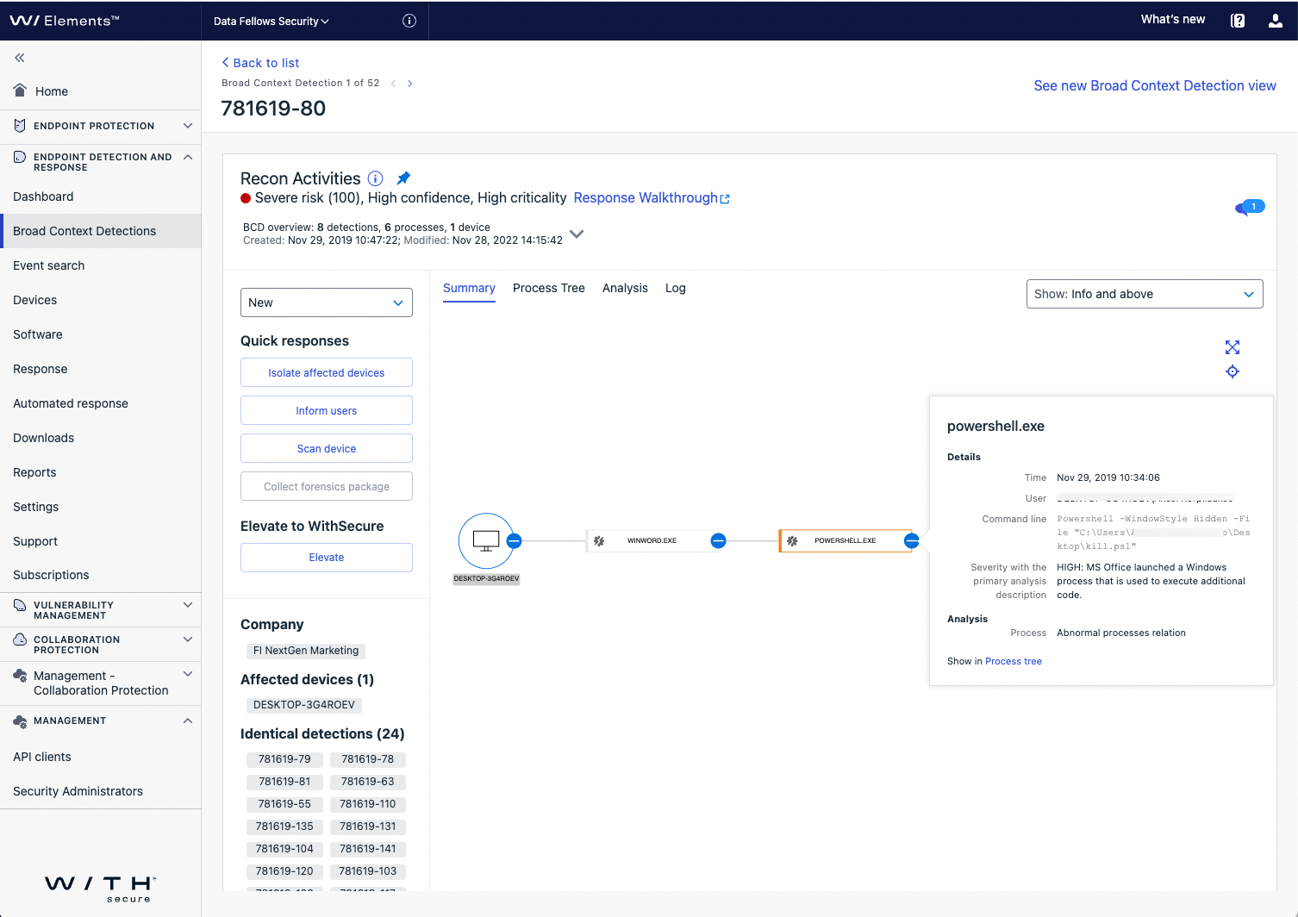Open comments via the blue notification bubble
Screen dimensions: 1298x917
click(1250, 208)
